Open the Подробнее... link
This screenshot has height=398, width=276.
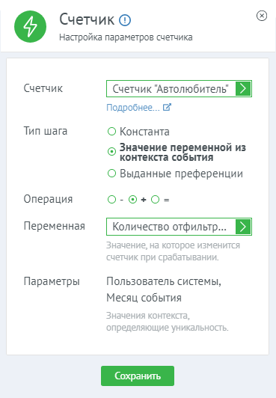coord(133,108)
